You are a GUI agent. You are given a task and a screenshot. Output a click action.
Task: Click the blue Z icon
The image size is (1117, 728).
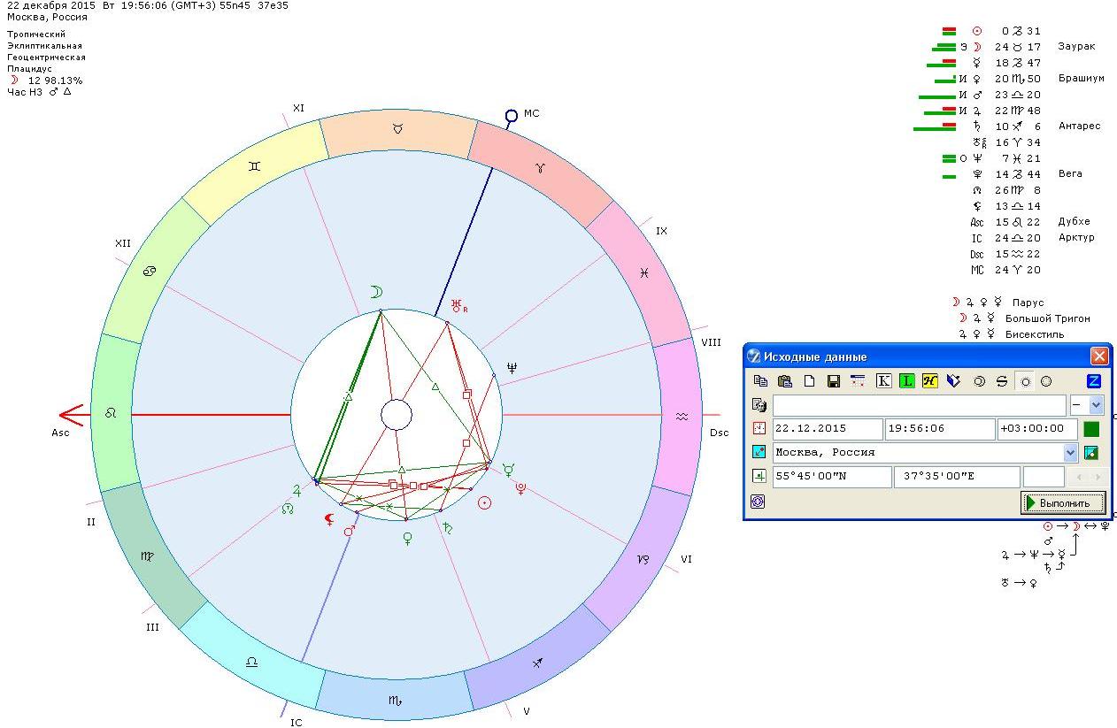(1094, 381)
